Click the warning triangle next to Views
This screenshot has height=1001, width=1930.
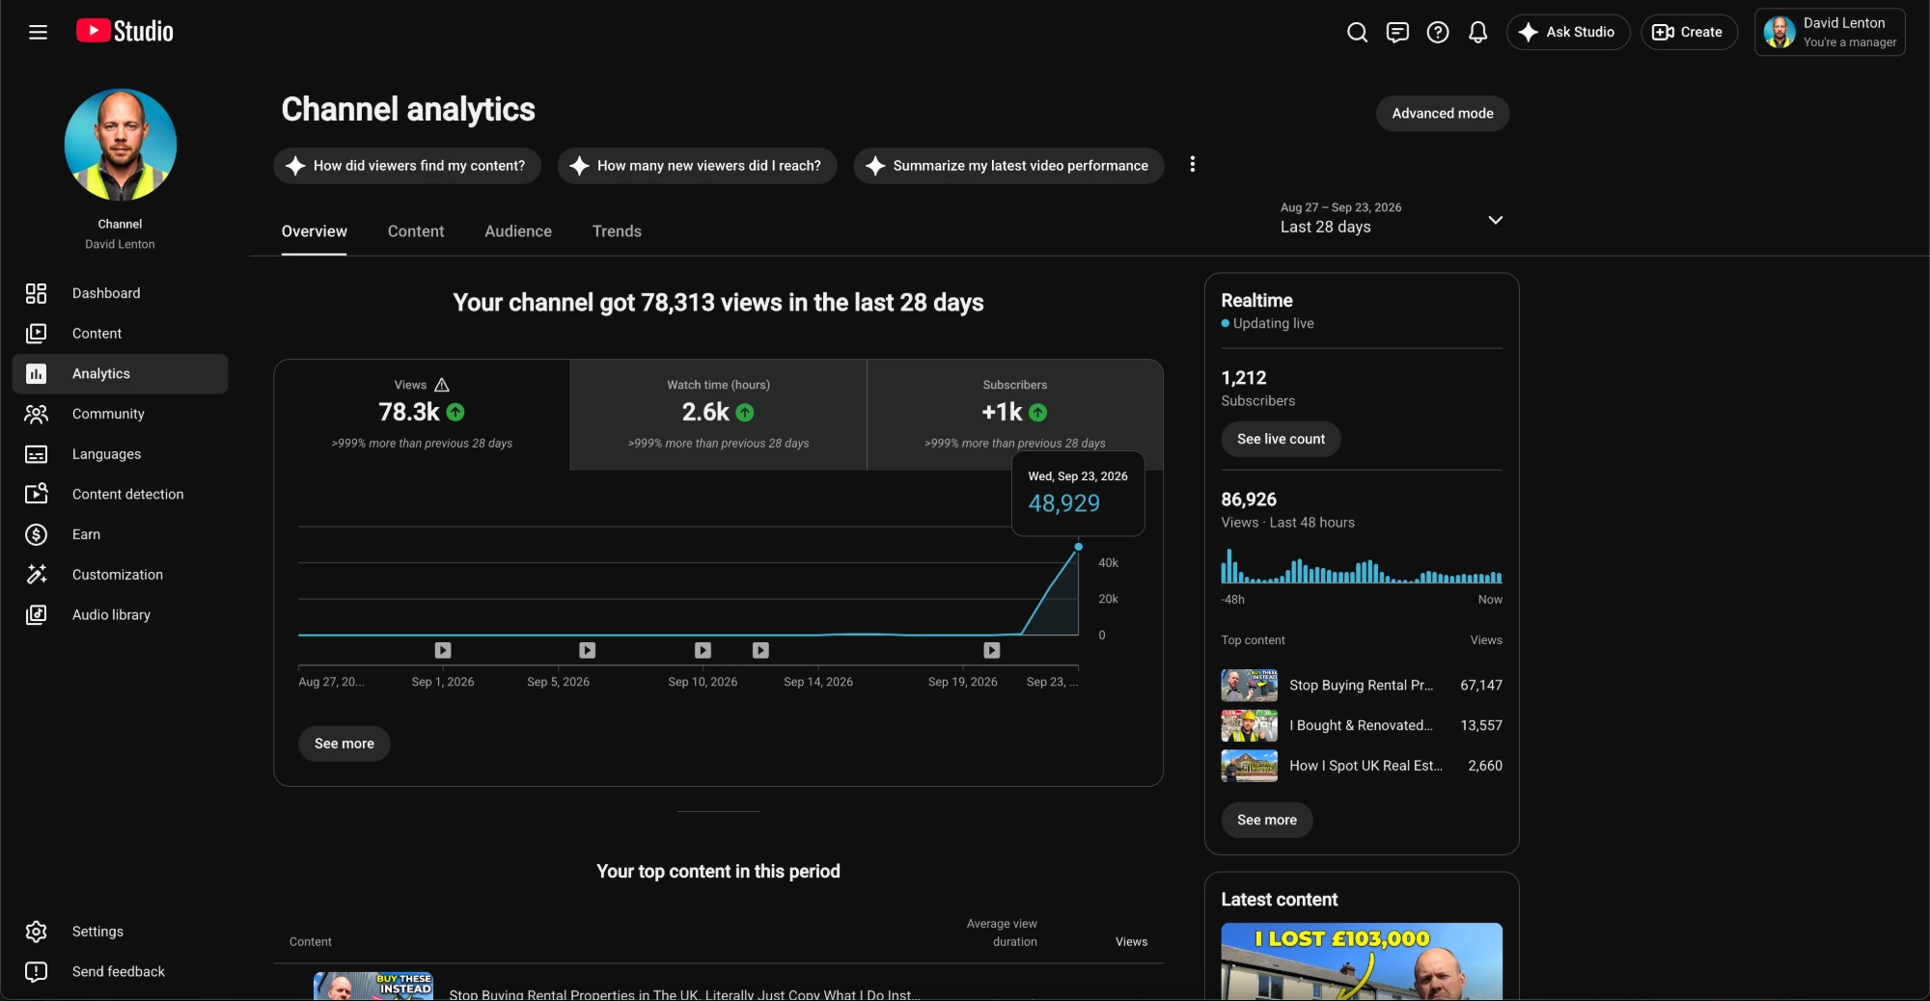click(442, 385)
